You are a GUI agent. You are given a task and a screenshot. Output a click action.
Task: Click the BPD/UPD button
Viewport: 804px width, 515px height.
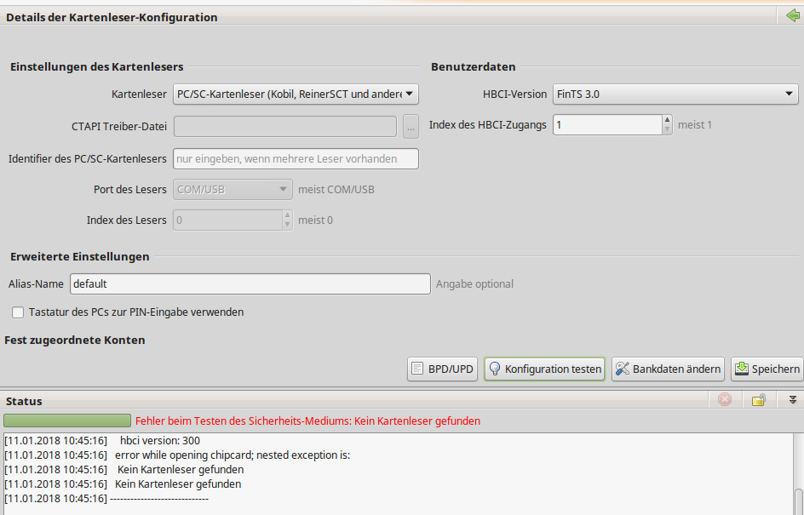(x=442, y=369)
